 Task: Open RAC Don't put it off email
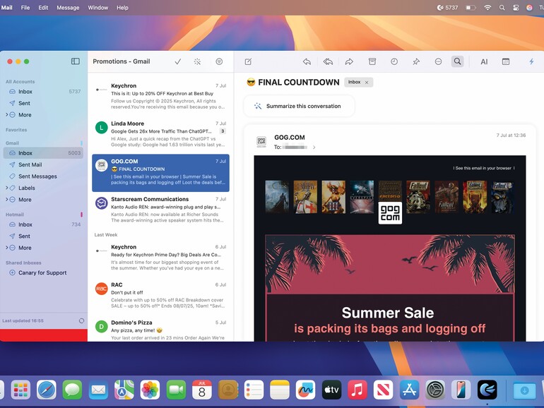point(160,295)
